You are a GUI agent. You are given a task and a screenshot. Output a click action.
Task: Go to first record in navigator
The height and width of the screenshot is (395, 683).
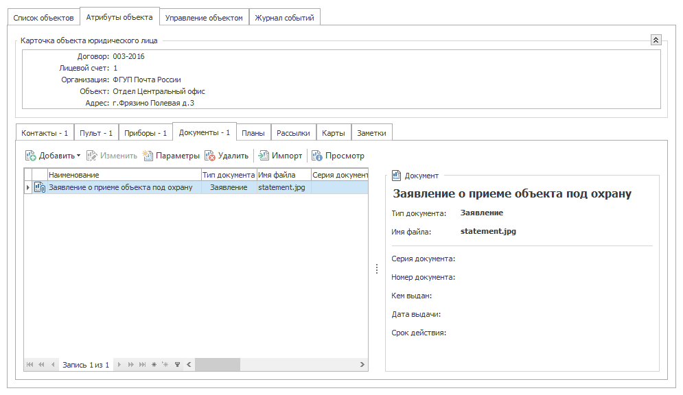(x=30, y=365)
